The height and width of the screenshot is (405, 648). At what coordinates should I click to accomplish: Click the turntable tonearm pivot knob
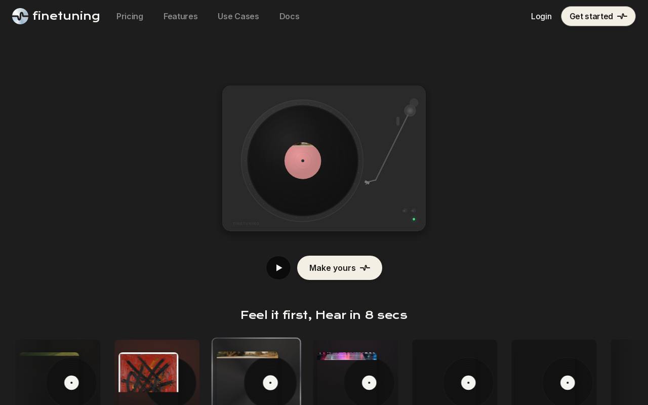[x=410, y=110]
